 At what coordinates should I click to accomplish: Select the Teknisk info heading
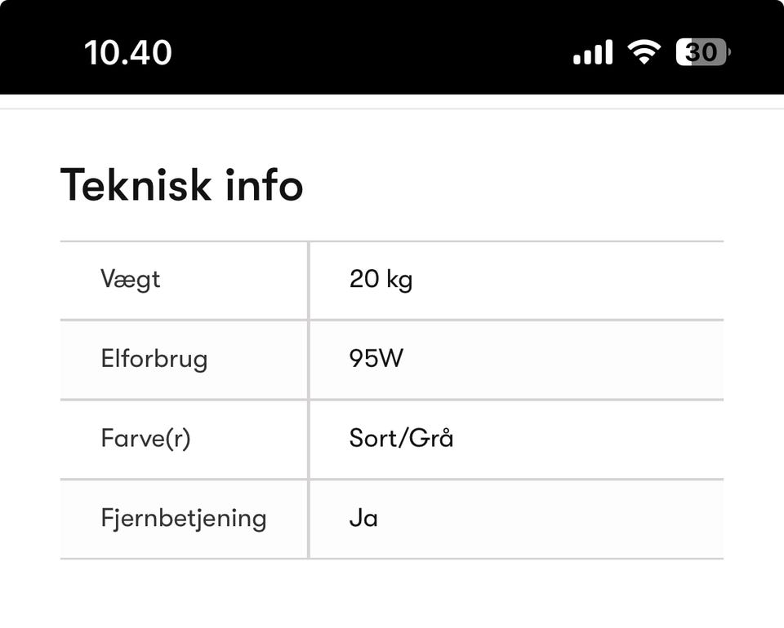click(181, 184)
